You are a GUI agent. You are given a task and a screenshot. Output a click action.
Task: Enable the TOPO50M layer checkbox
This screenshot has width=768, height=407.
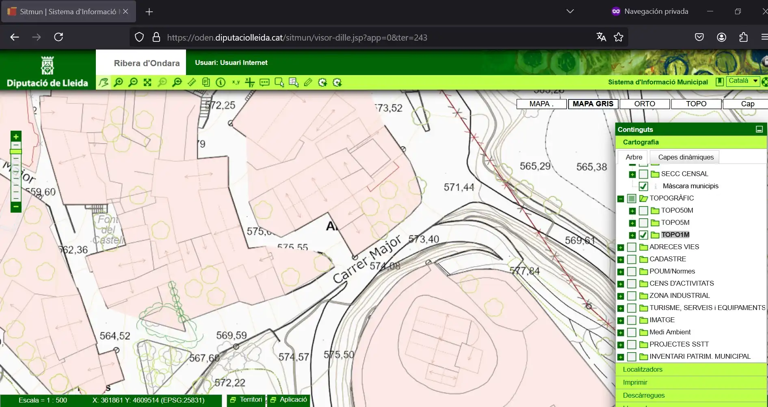643,211
